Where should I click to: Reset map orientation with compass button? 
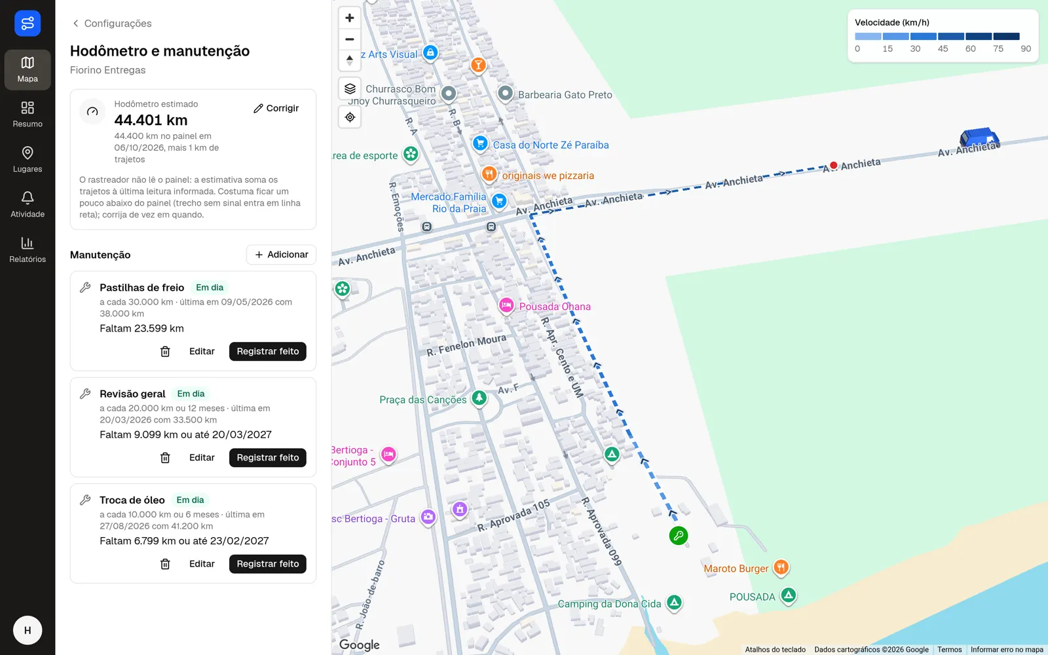pyautogui.click(x=350, y=60)
